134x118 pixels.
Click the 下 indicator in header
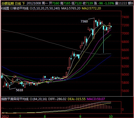coord(23,3)
